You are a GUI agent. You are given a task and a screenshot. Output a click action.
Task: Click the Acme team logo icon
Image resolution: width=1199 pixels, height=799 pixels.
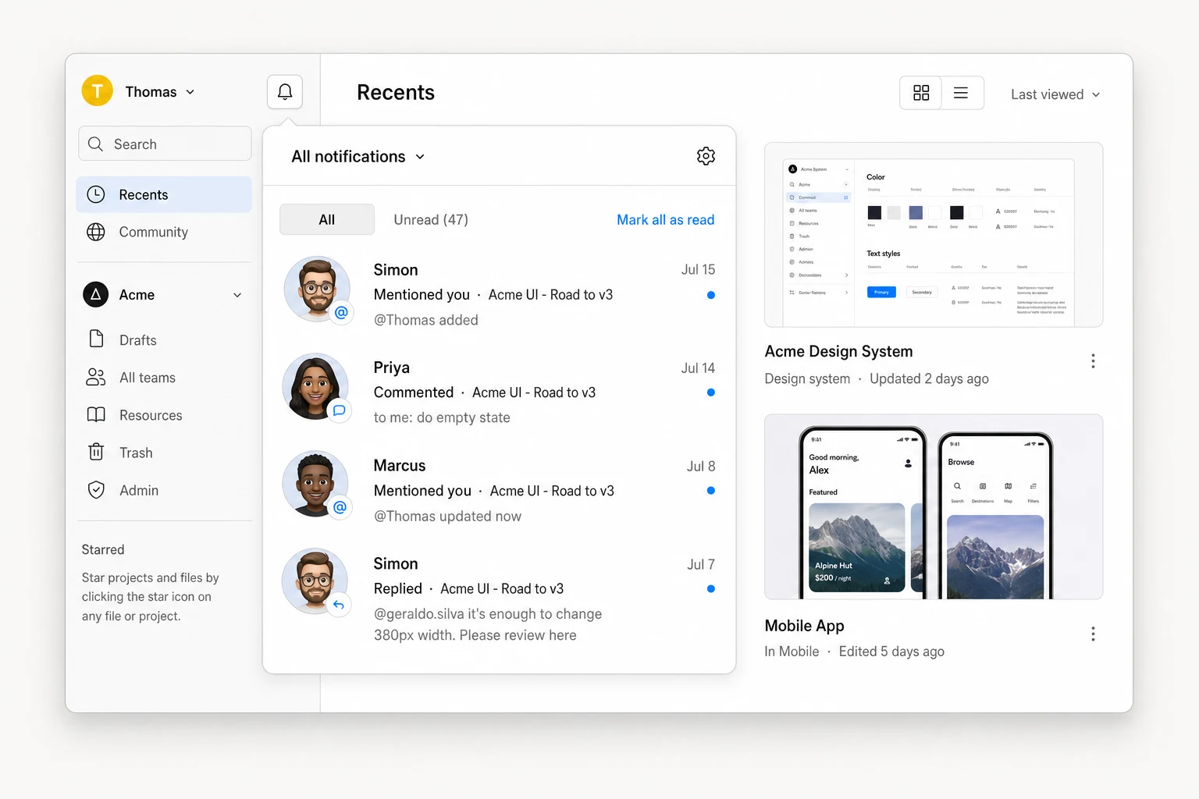[x=96, y=294]
